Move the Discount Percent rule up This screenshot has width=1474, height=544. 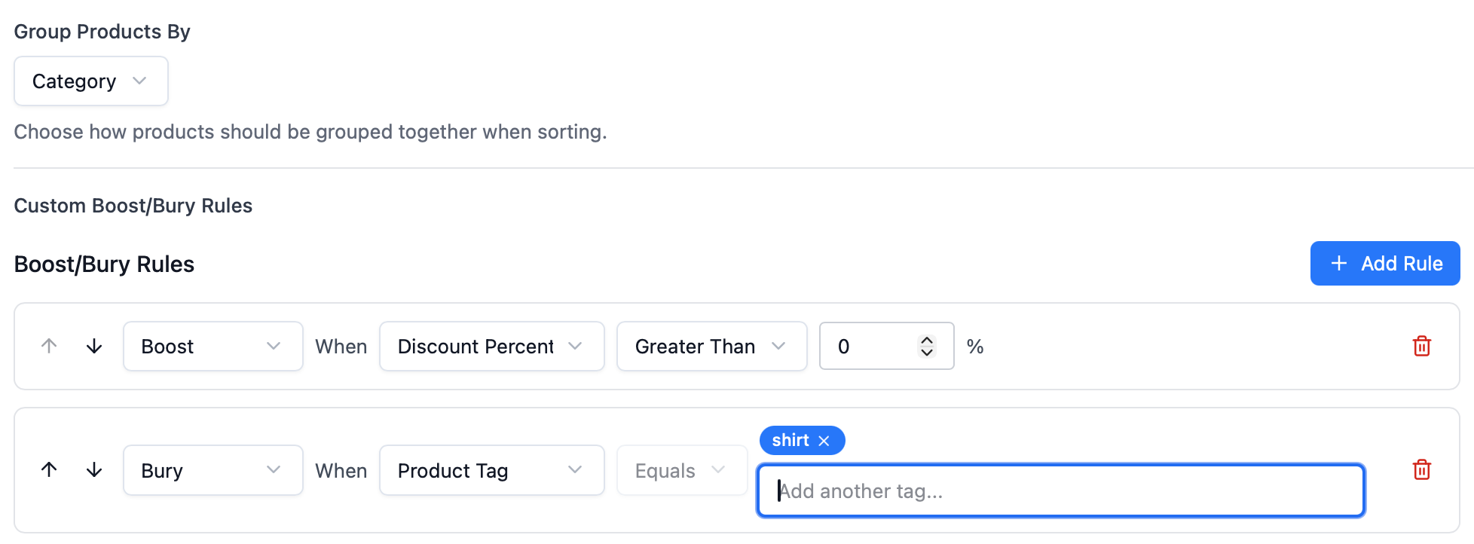pyautogui.click(x=49, y=346)
